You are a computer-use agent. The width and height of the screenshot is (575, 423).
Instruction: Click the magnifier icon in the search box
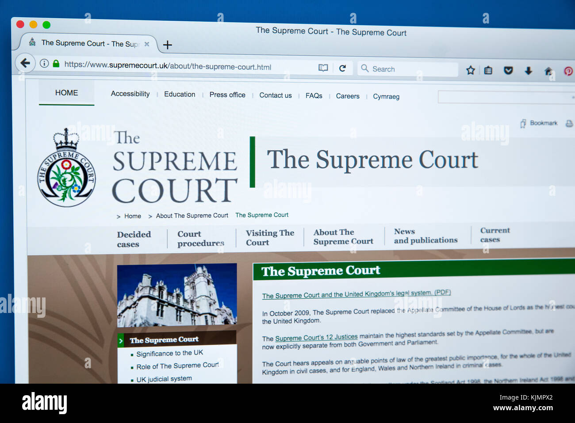tap(364, 68)
